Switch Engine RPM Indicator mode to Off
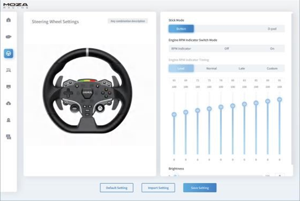The image size is (300, 201). click(226, 49)
